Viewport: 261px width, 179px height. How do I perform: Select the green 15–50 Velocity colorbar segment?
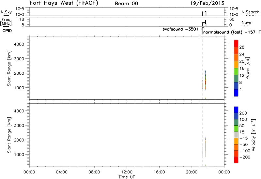236,129
